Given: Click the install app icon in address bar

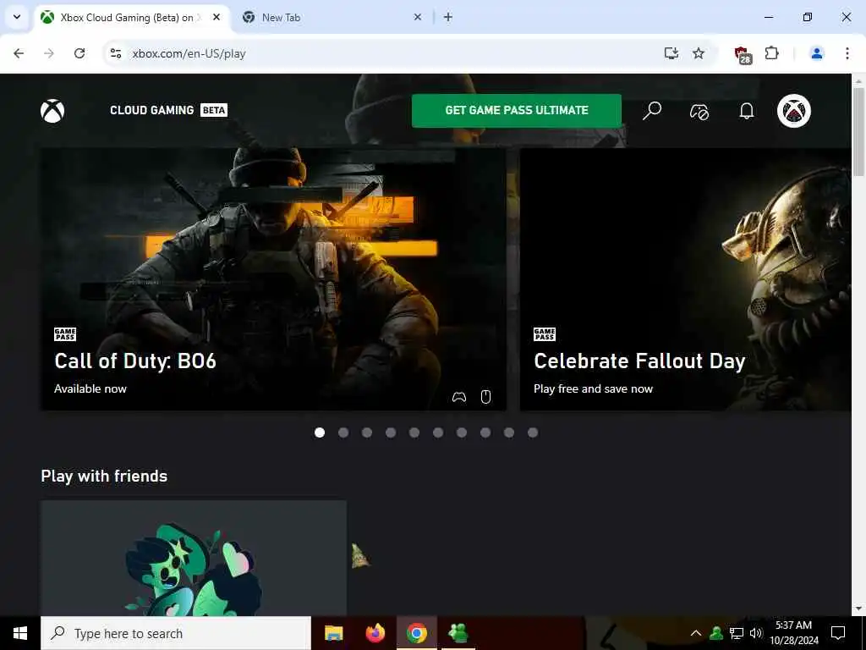Looking at the screenshot, I should (671, 53).
